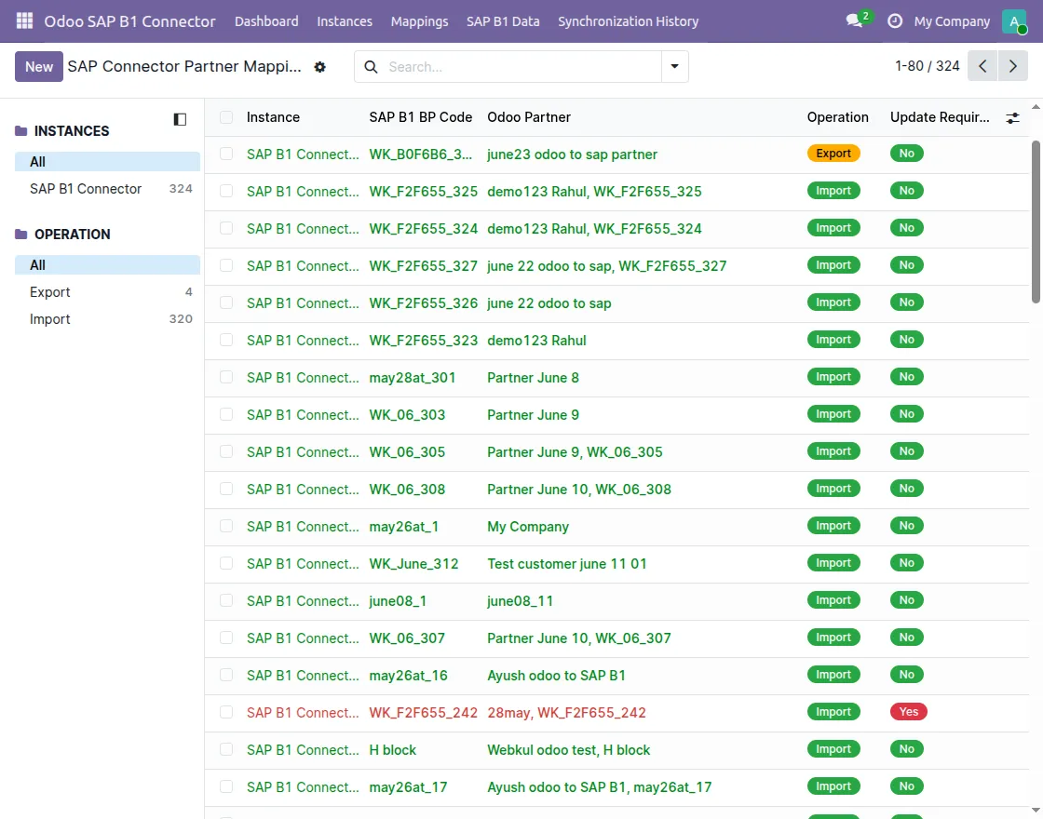Sort by Operation column header
Screen dimensions: 1043x819
[x=837, y=117]
